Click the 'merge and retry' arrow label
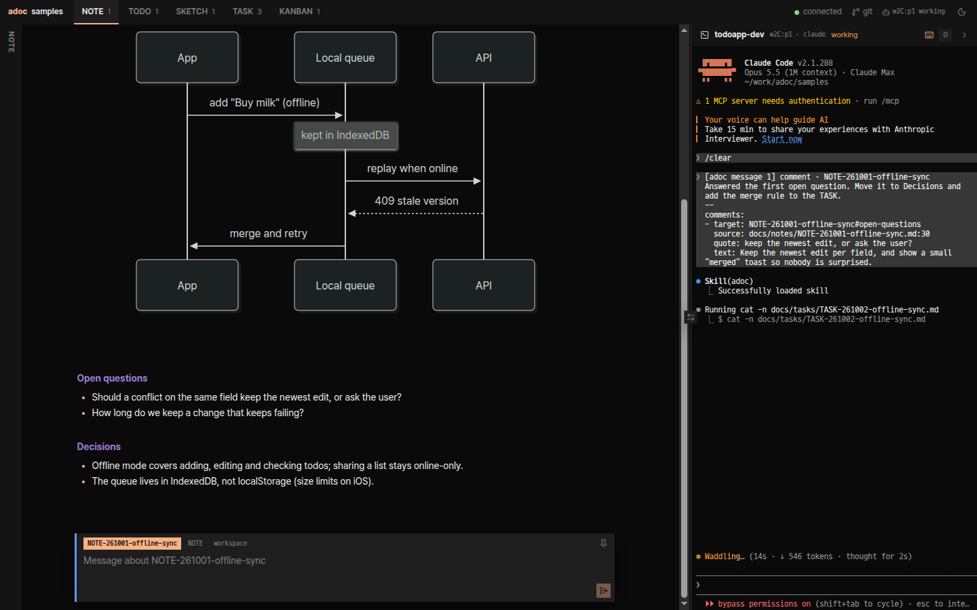The image size is (977, 610). (269, 234)
